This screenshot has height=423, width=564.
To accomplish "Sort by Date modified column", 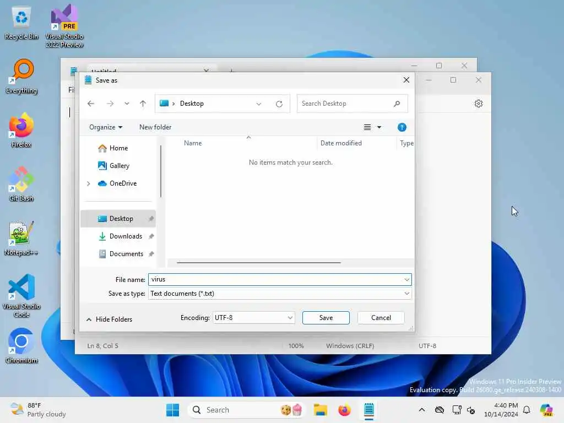I will point(341,143).
